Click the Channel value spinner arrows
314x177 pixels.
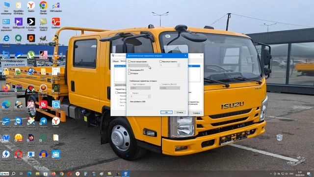[149, 96]
